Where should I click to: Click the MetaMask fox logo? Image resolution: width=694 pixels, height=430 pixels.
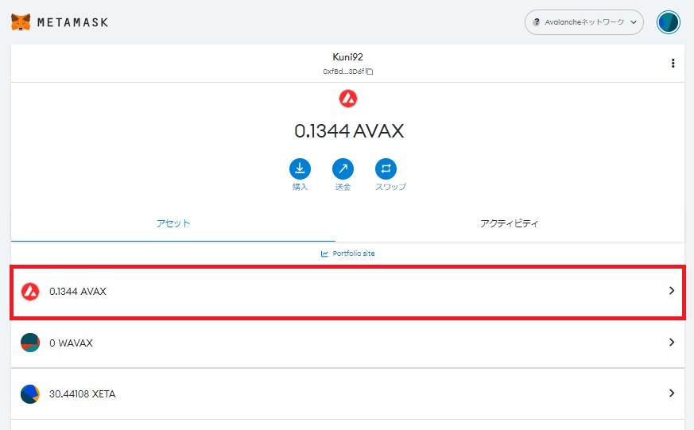click(21, 22)
